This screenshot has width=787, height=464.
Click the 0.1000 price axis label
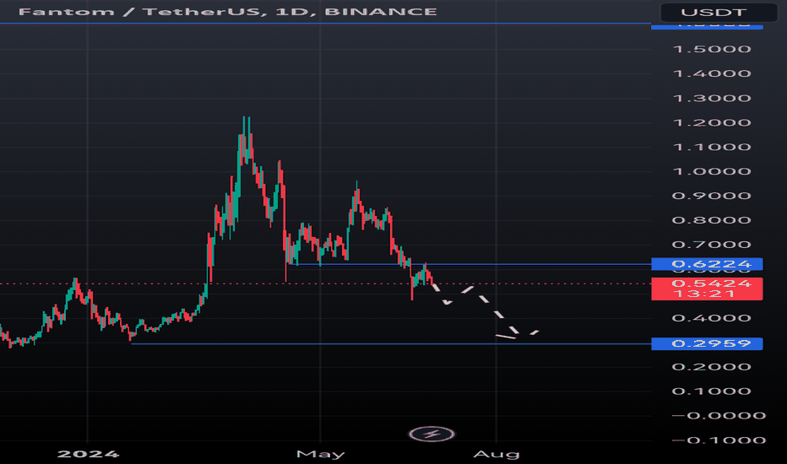pos(712,391)
